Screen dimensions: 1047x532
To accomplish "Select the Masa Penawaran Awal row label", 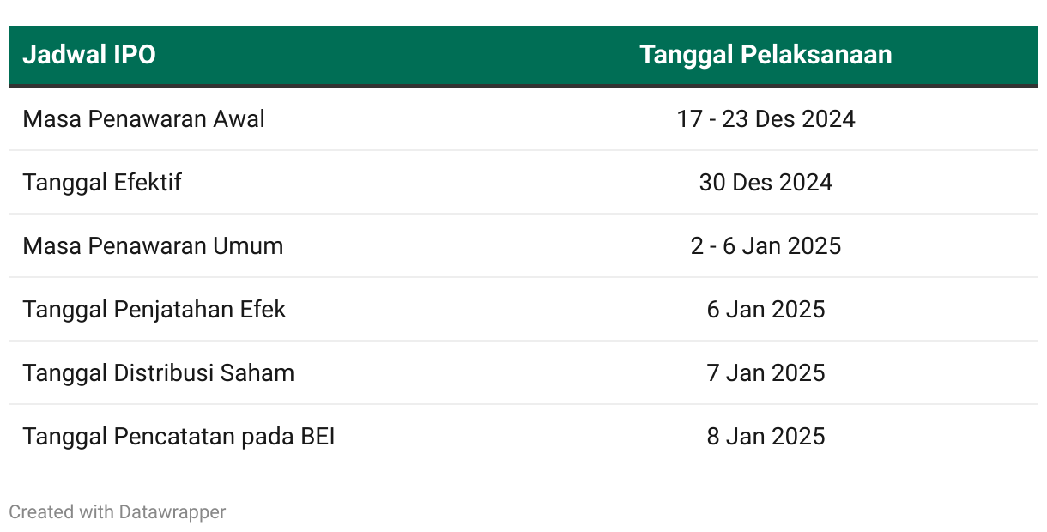I will [143, 118].
